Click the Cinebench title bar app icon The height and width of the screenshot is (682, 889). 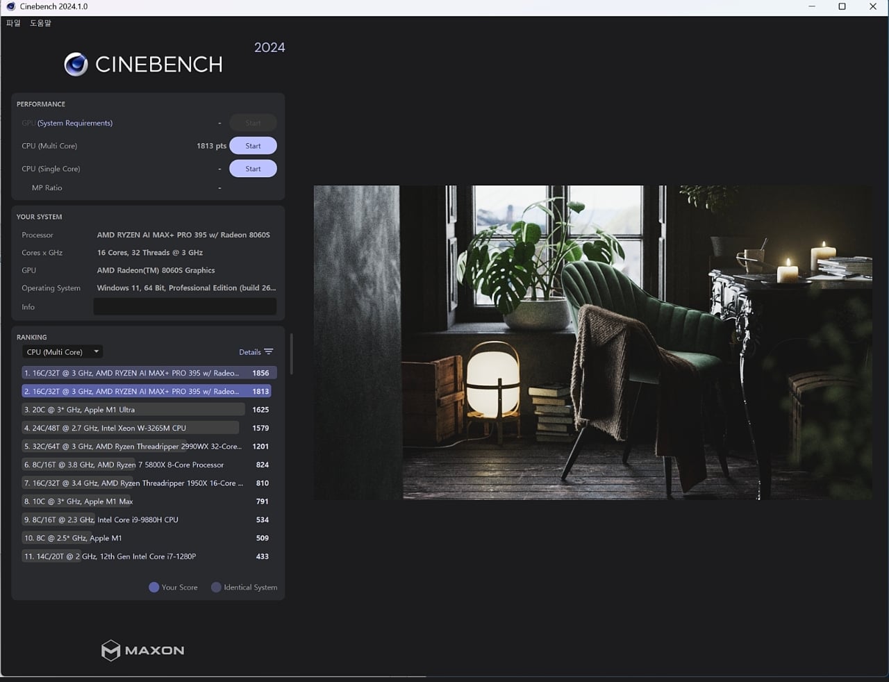pos(10,7)
